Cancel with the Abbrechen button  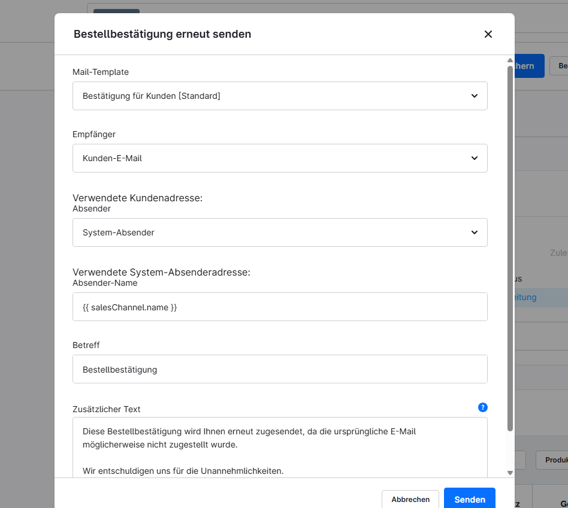pos(410,499)
